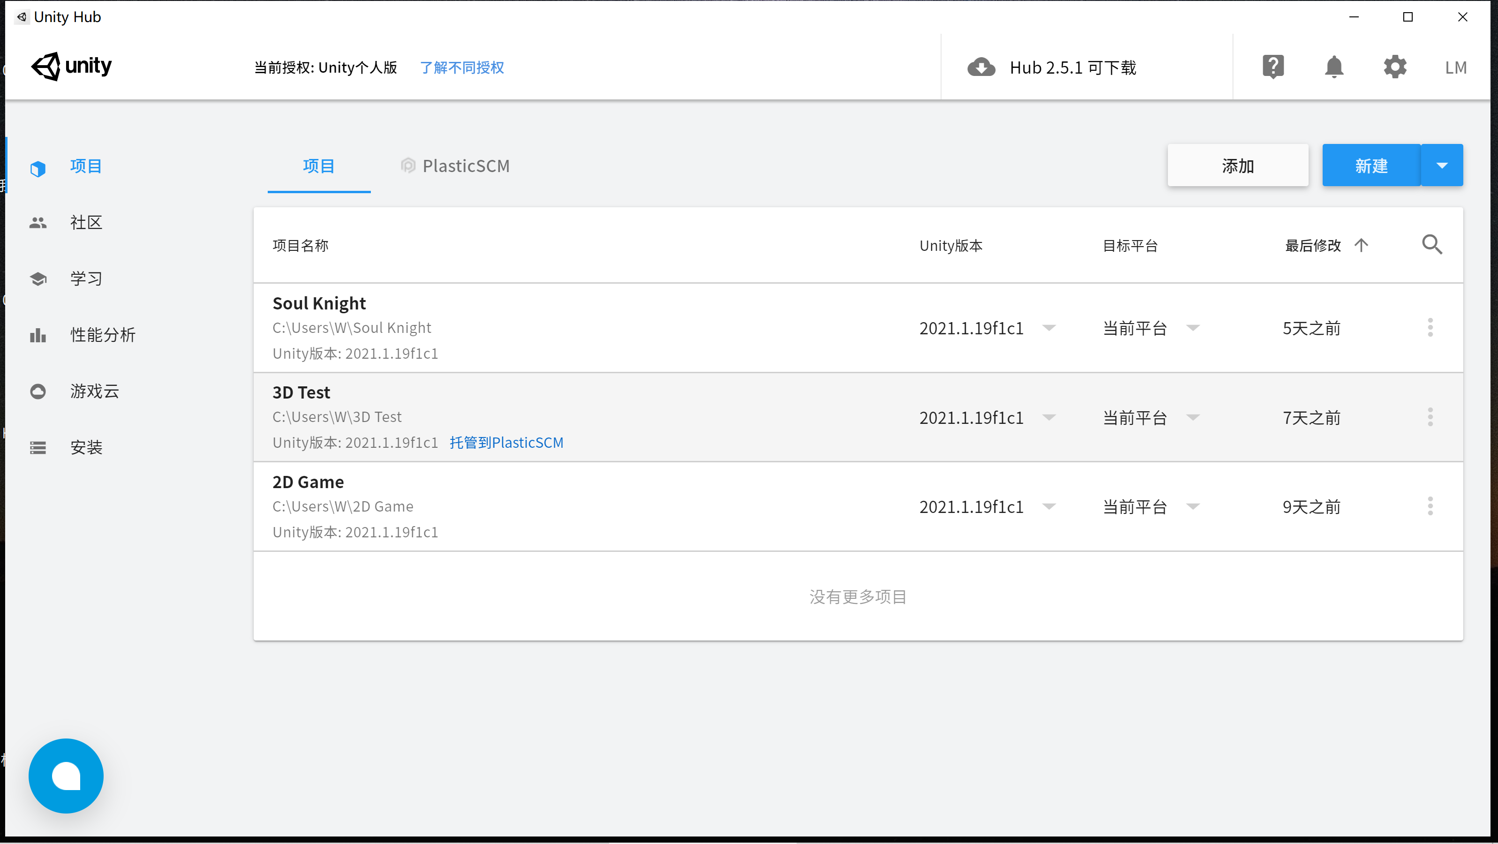This screenshot has height=844, width=1498.
Task: Click the LM account avatar
Action: point(1455,68)
